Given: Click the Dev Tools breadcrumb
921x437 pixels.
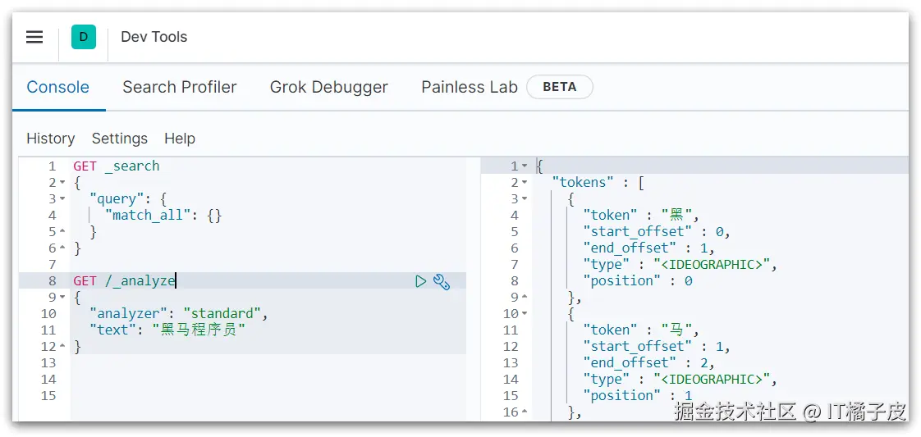Looking at the screenshot, I should (153, 37).
